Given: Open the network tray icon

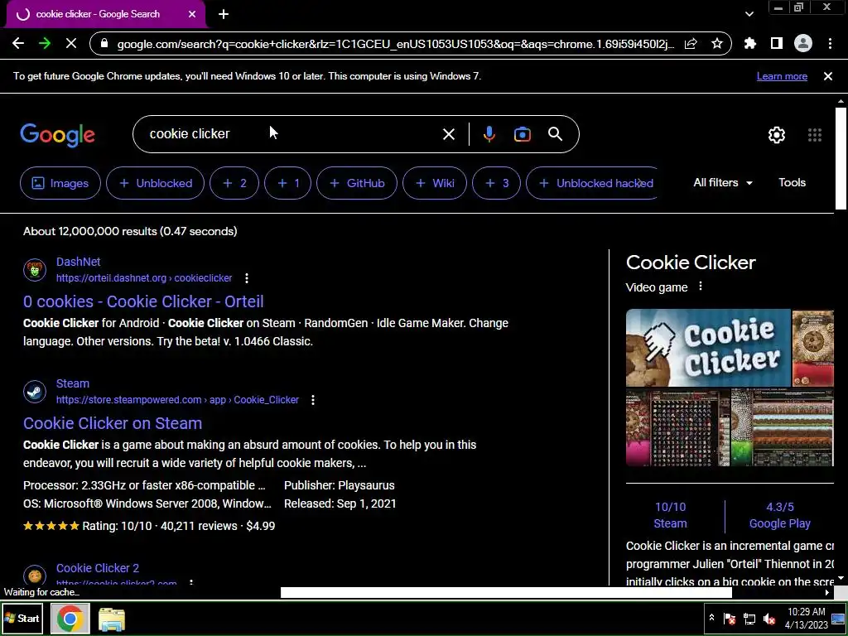Looking at the screenshot, I should tap(749, 619).
